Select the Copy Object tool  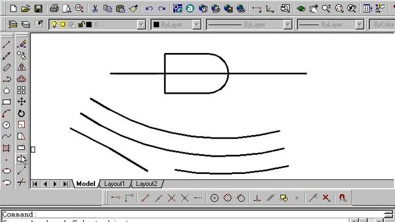(22, 55)
